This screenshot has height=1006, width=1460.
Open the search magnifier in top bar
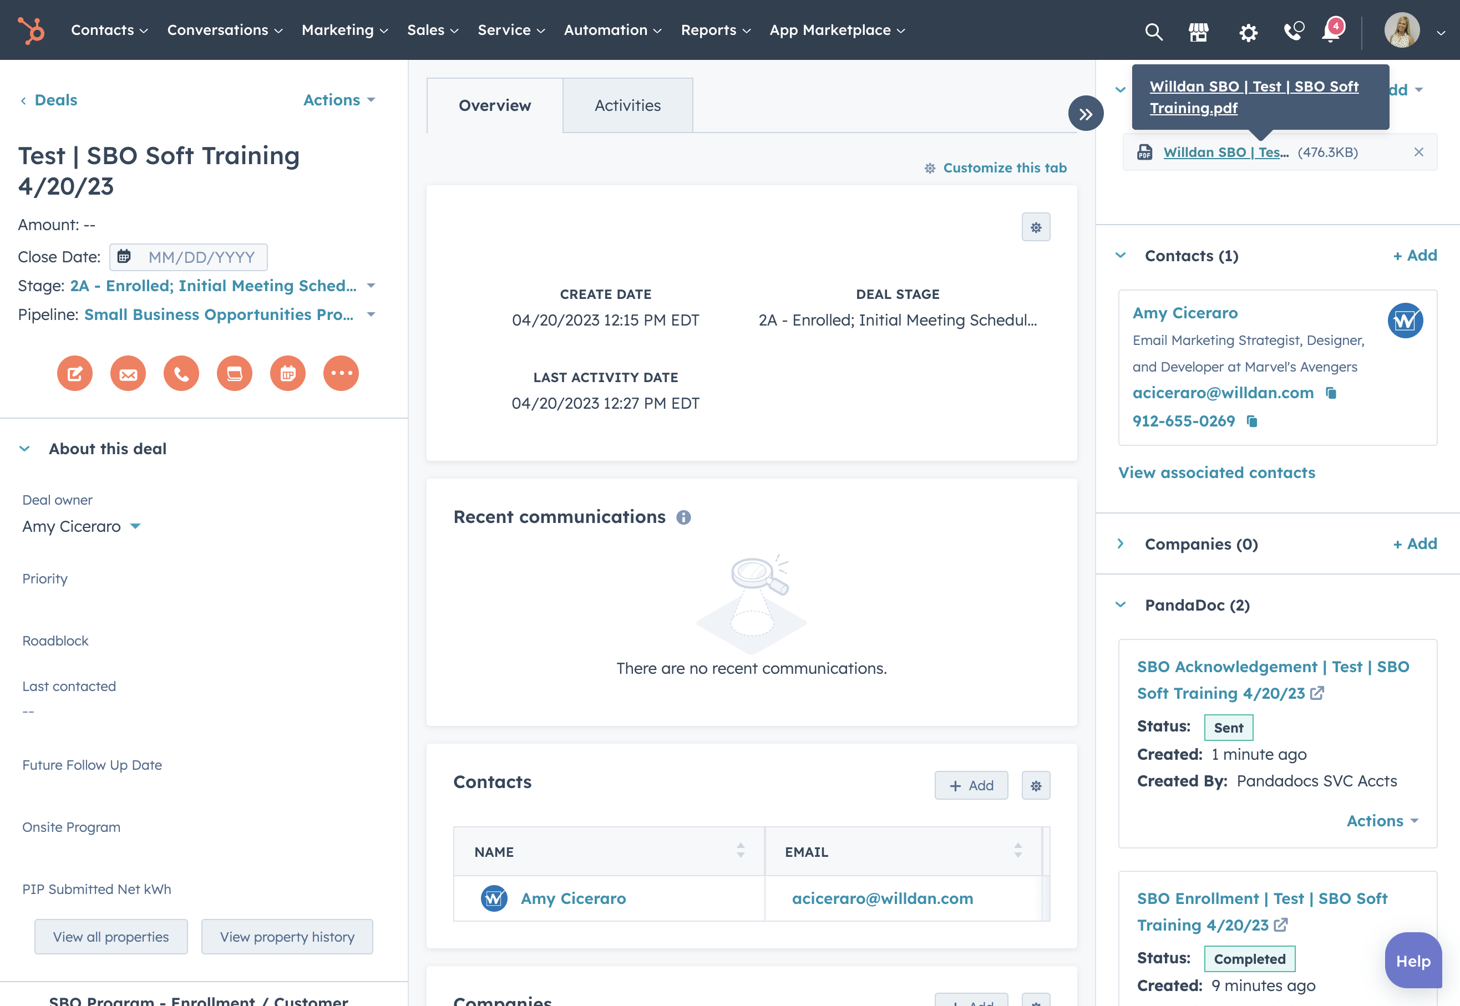coord(1153,31)
